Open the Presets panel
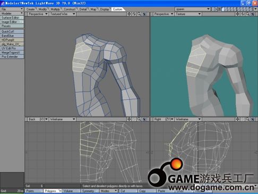Image resolution: width=258 pixels, height=194 pixels. click(12, 26)
